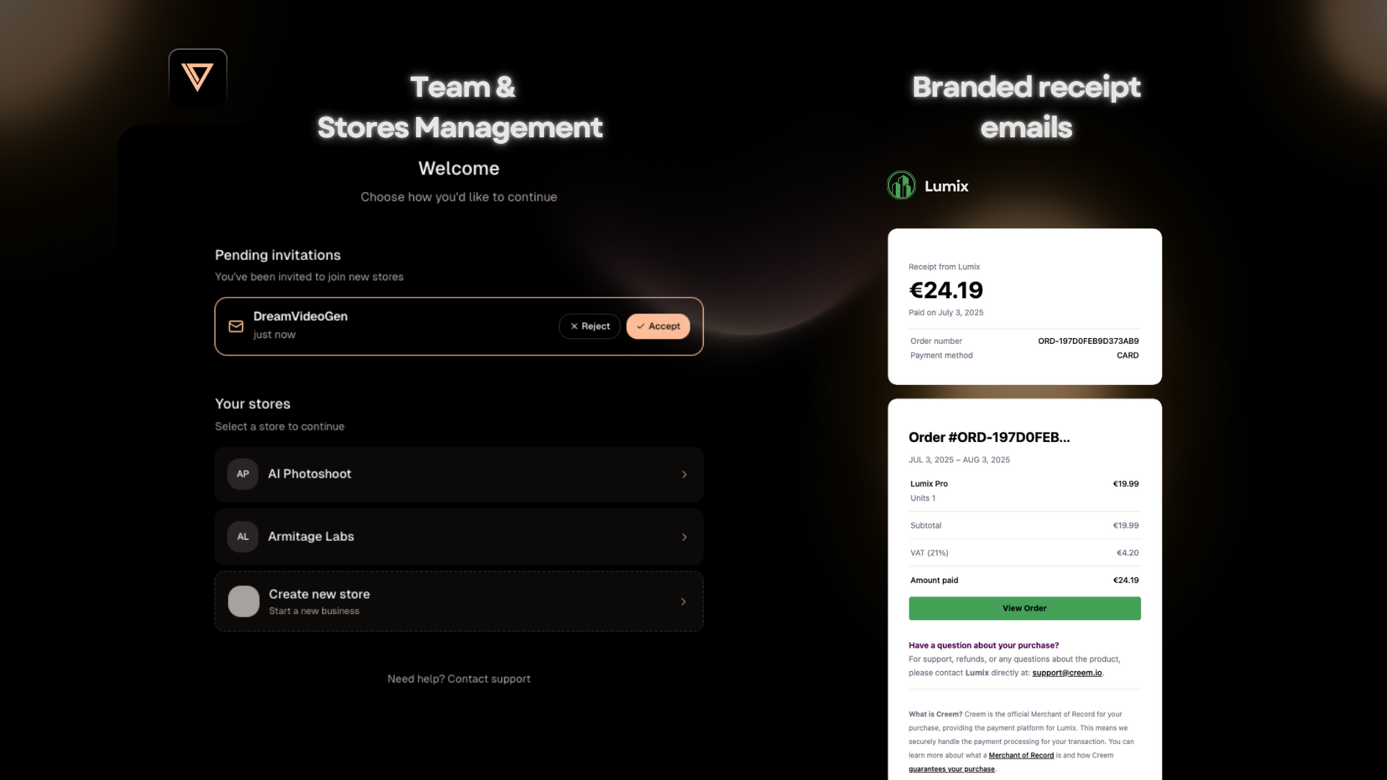This screenshot has height=780, width=1387.
Task: Click Need help? Contact support
Action: [x=459, y=679]
